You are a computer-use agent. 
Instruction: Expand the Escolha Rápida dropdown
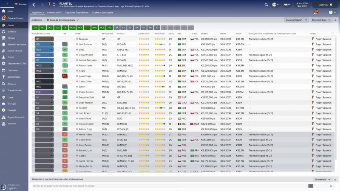296,20
